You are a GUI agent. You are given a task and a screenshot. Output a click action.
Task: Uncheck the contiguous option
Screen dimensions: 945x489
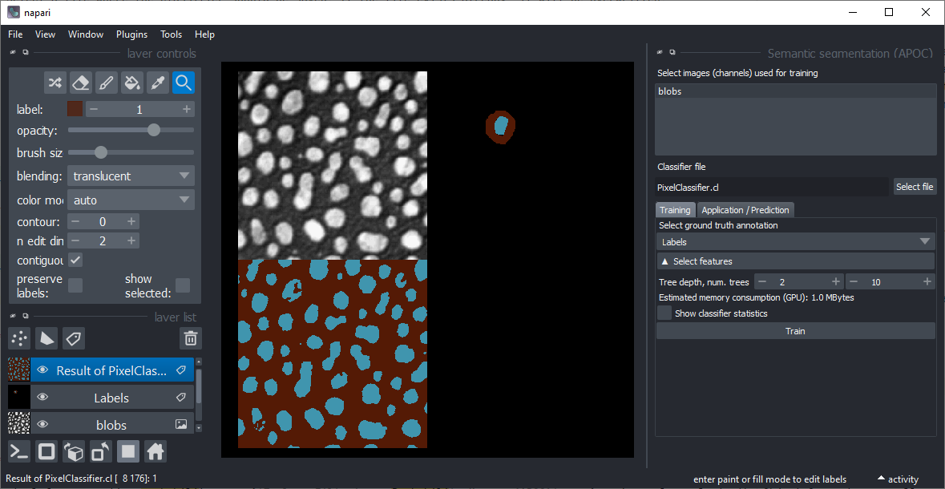[x=76, y=259]
